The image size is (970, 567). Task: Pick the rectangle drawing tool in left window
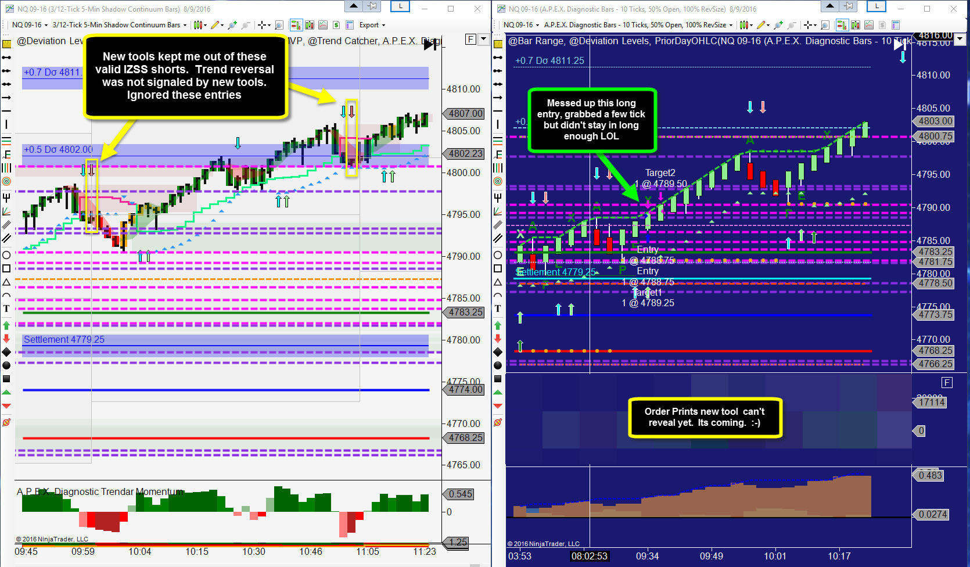pyautogui.click(x=6, y=268)
